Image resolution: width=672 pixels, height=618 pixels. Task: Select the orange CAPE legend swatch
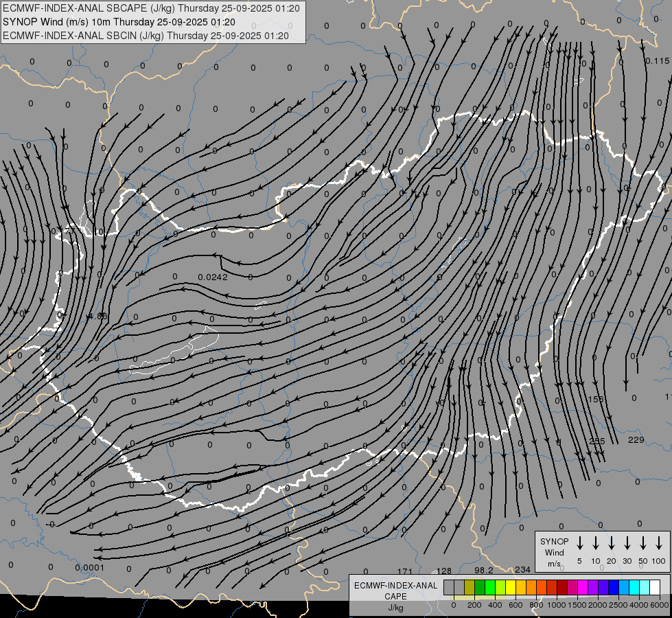tap(531, 587)
